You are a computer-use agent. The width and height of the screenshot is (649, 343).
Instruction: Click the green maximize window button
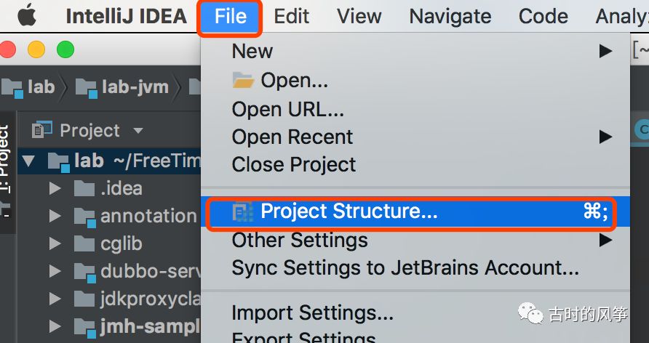click(x=65, y=49)
